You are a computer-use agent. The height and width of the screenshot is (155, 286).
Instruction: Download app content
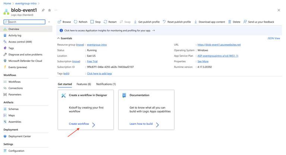pyautogui.click(x=210, y=22)
